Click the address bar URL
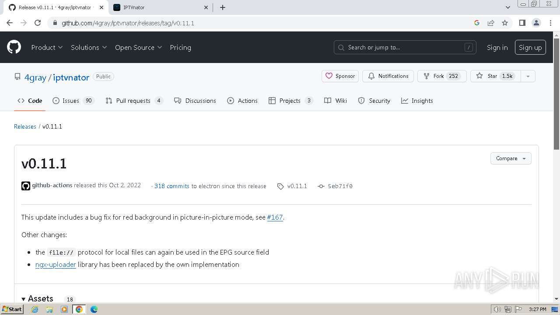The width and height of the screenshot is (560, 315). (x=128, y=23)
